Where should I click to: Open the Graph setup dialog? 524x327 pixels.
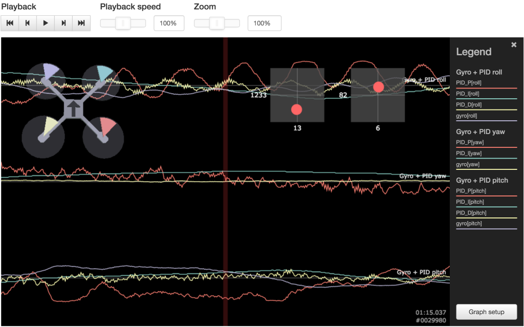pyautogui.click(x=486, y=312)
